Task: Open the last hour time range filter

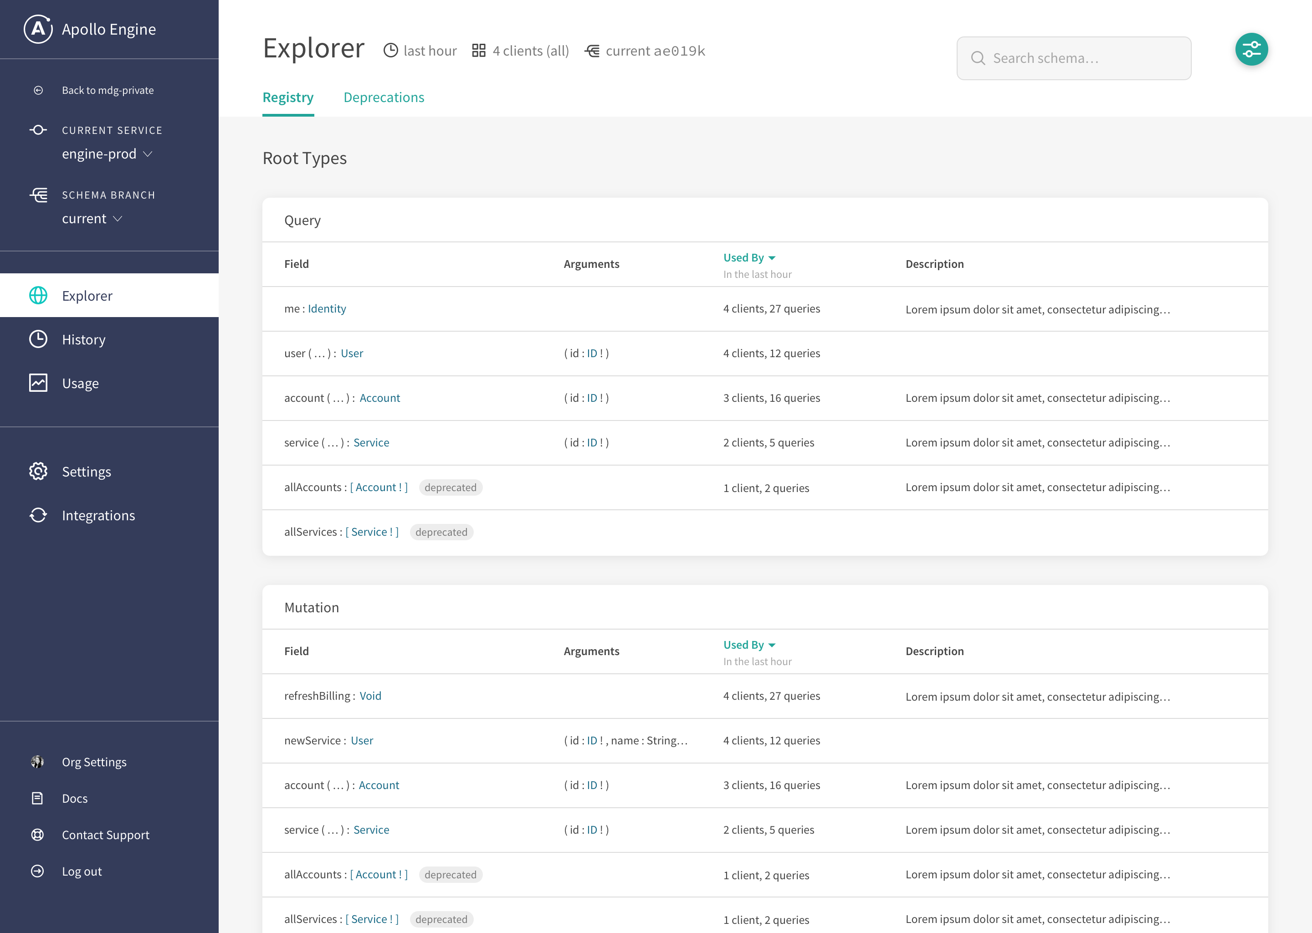Action: 420,51
